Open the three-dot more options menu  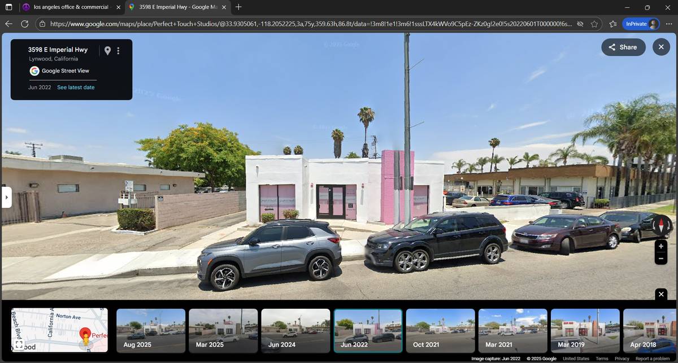(x=118, y=51)
